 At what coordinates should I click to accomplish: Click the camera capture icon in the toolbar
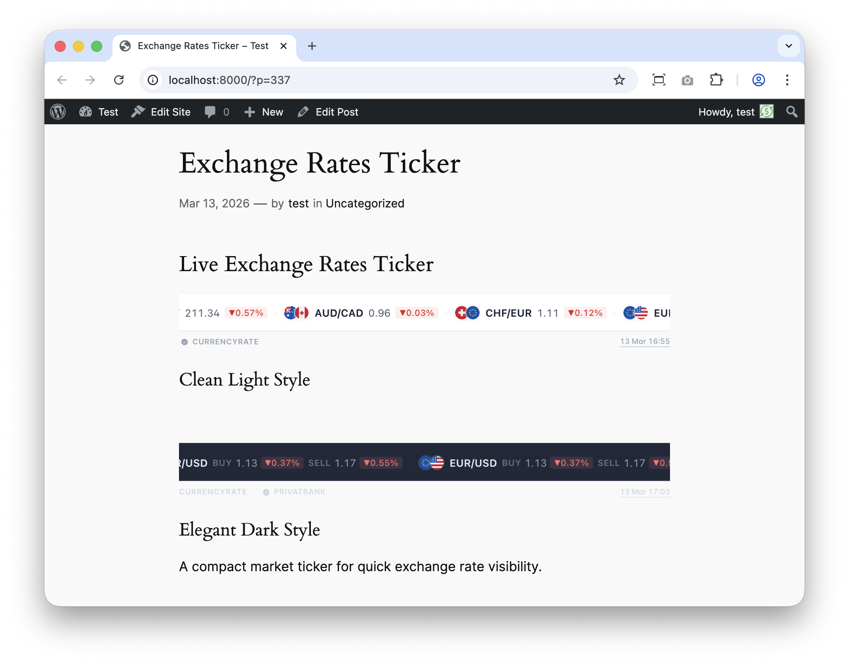(687, 80)
